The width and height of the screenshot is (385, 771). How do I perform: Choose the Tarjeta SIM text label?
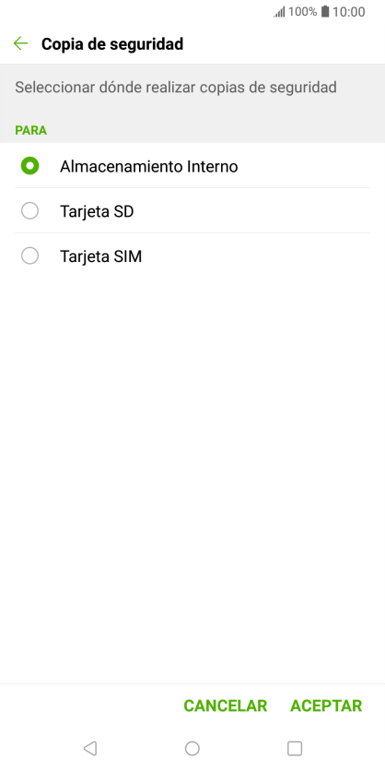[100, 256]
